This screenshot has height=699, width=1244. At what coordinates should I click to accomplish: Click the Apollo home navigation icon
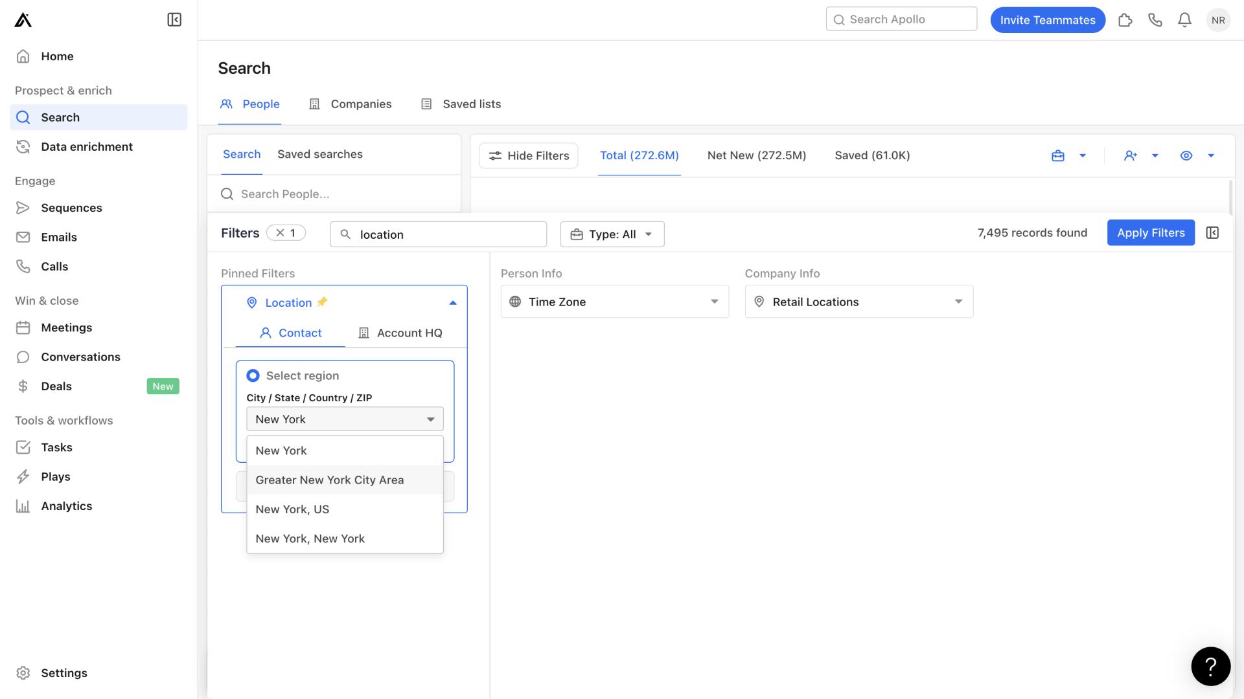(x=22, y=19)
